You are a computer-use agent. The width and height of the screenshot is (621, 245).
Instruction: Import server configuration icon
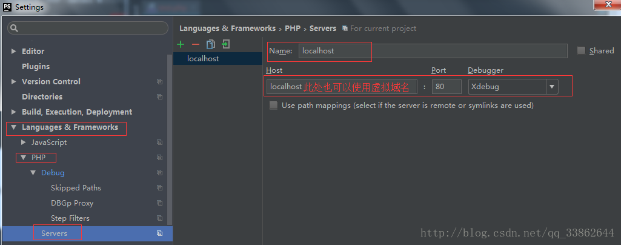pos(226,44)
